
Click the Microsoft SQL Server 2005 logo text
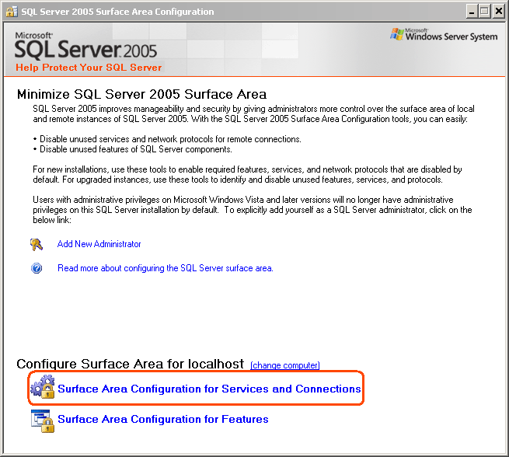tap(85, 45)
